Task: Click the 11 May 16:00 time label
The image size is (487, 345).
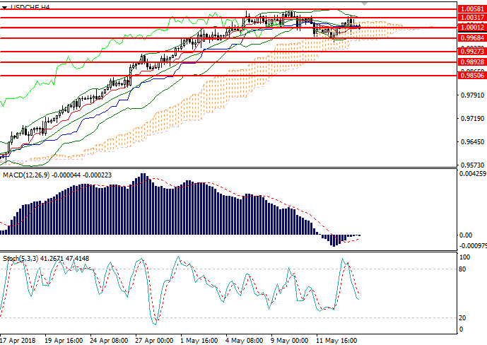Action: point(338,339)
